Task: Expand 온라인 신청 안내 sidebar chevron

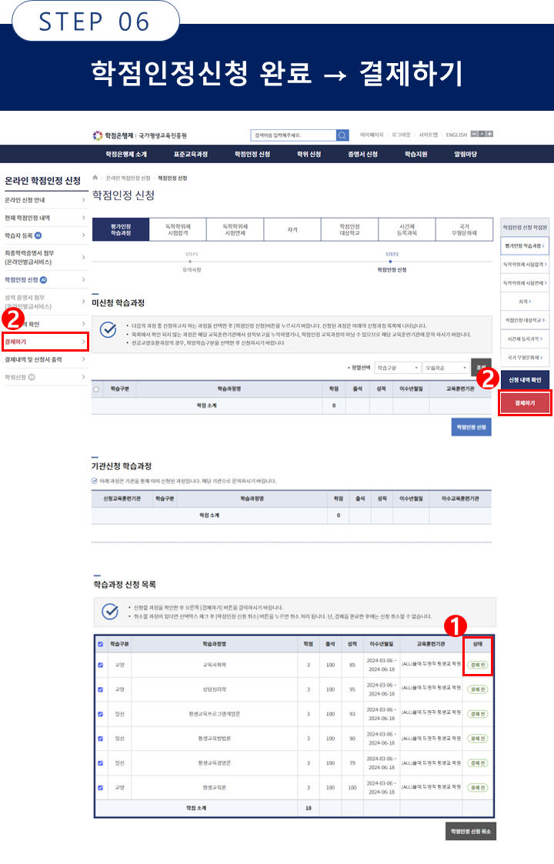Action: (x=84, y=200)
